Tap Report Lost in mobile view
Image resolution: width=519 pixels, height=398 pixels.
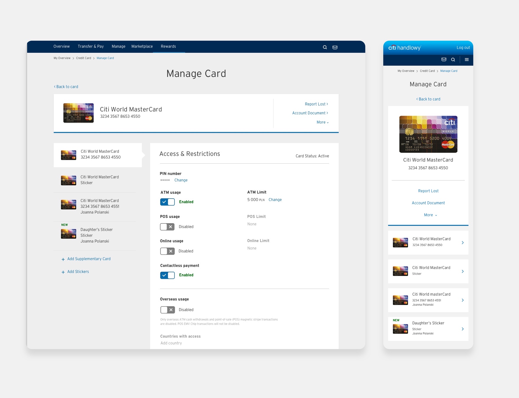(428, 191)
